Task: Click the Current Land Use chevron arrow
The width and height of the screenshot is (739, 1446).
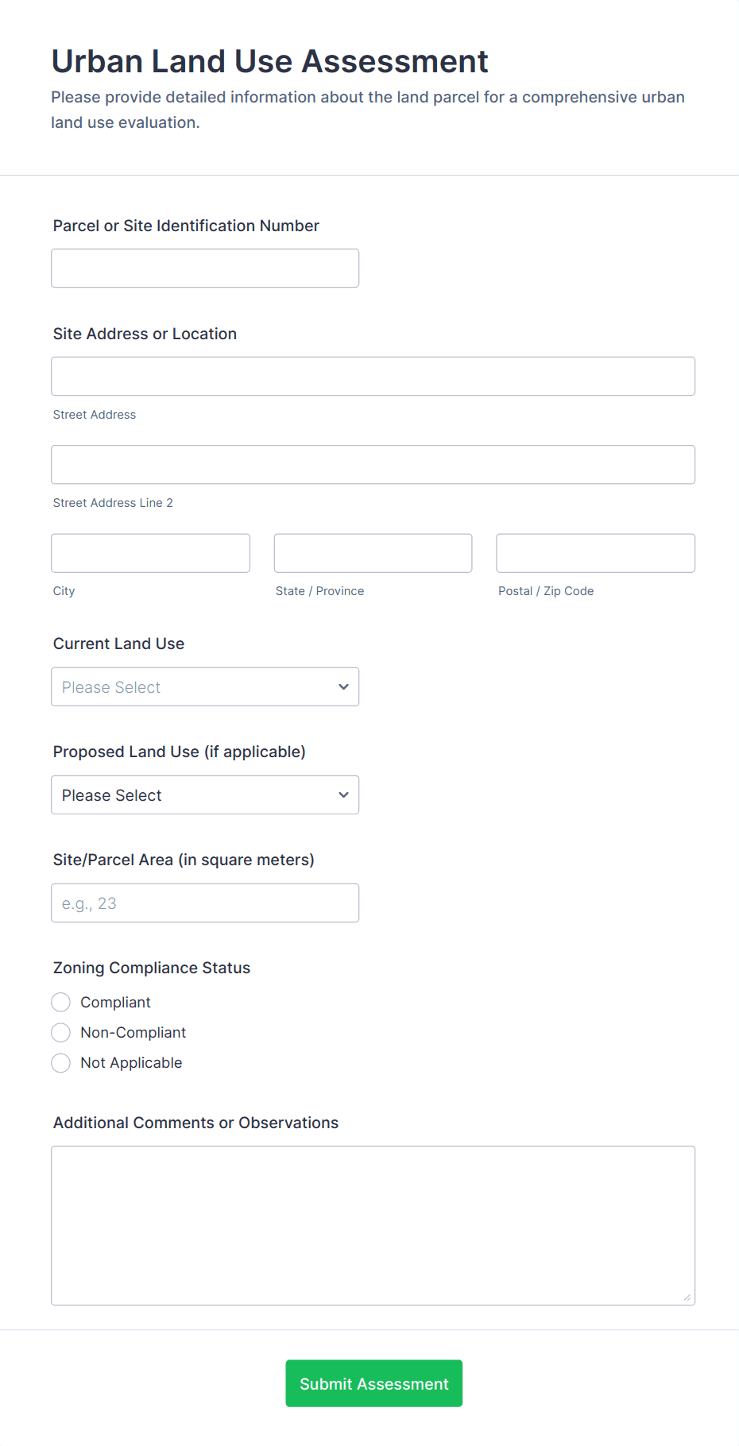Action: tap(343, 687)
